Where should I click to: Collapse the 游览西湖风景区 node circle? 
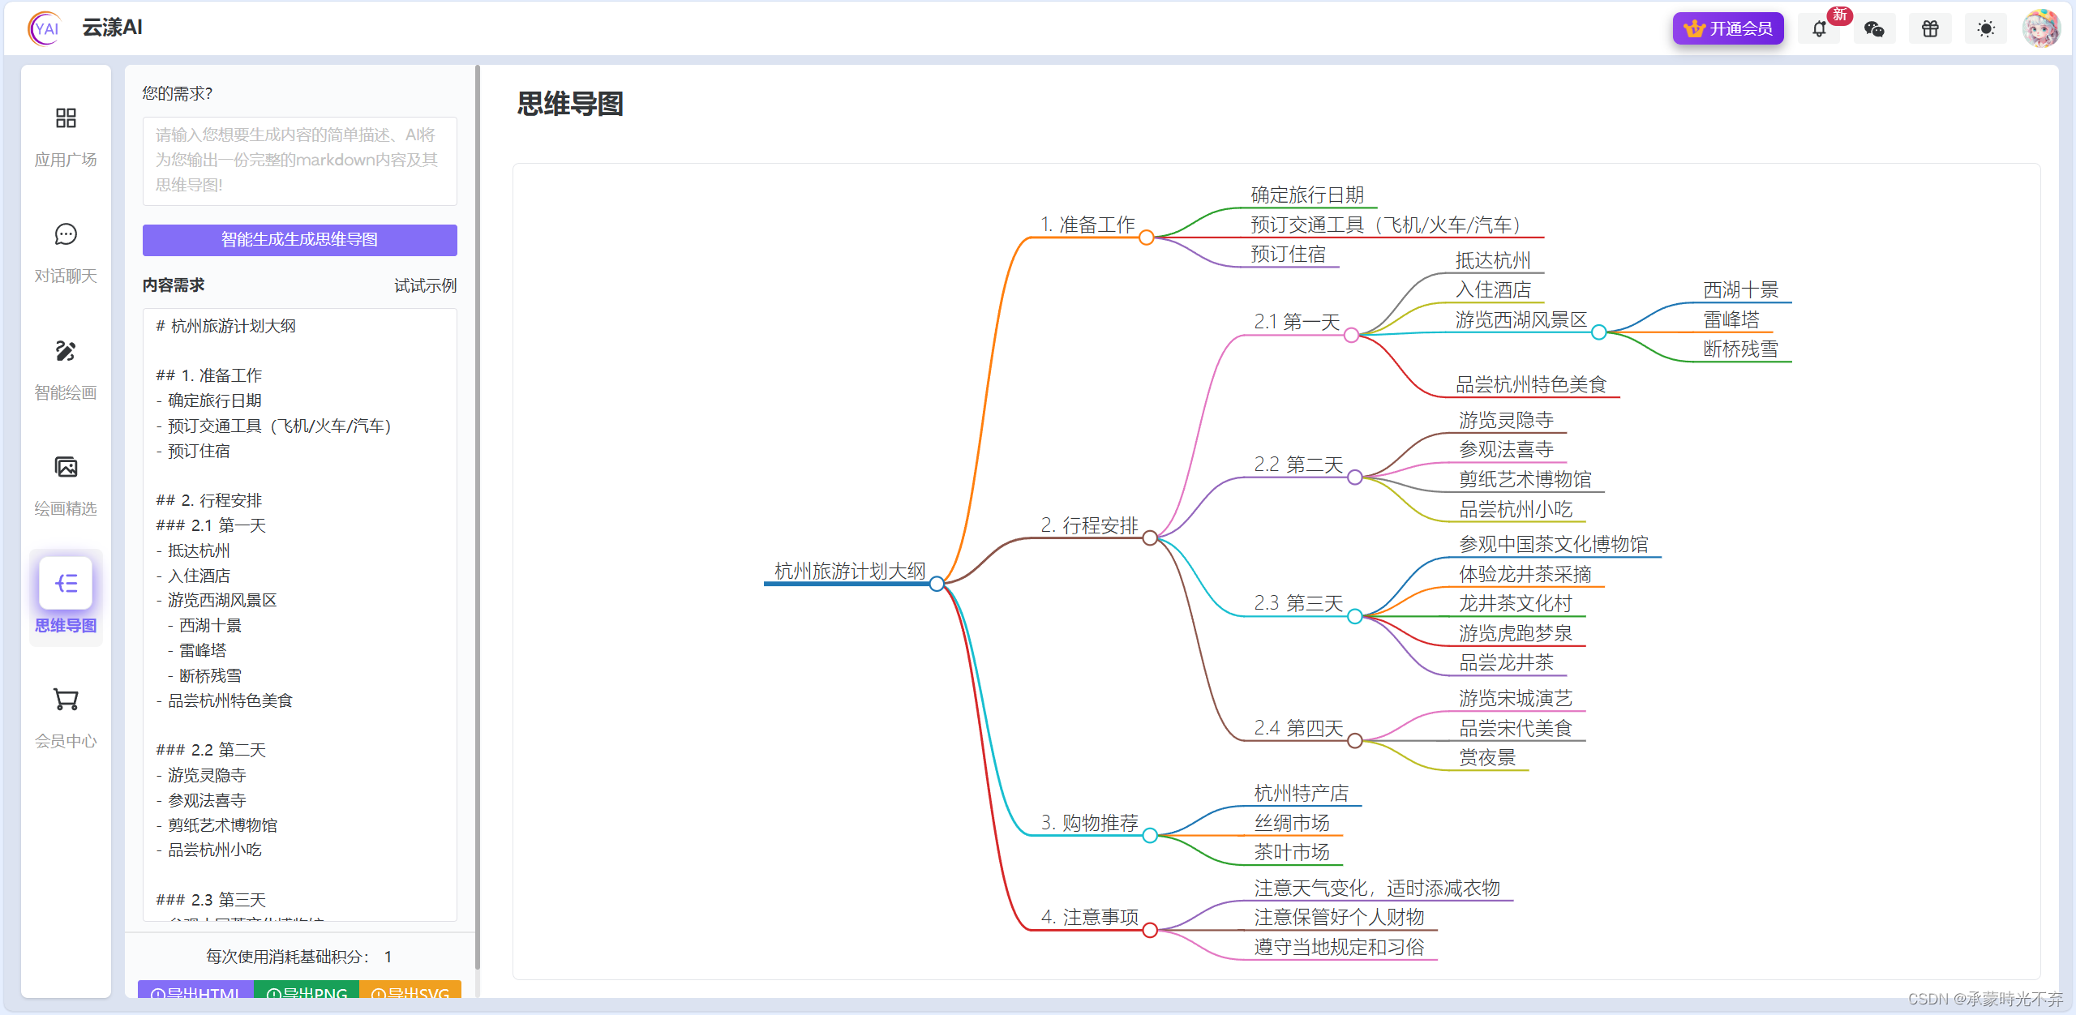[x=1598, y=332]
